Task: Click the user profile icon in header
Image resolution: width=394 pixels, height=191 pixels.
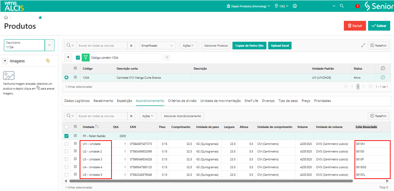Action: (x=295, y=6)
